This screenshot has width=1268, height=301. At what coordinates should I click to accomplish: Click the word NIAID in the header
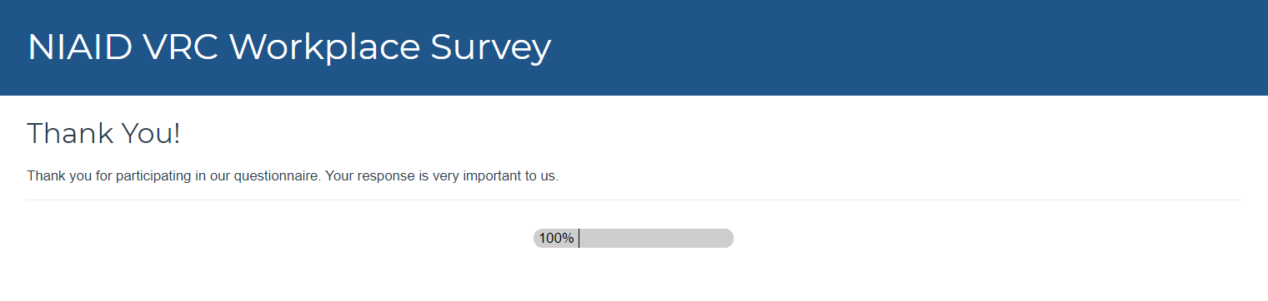[80, 47]
